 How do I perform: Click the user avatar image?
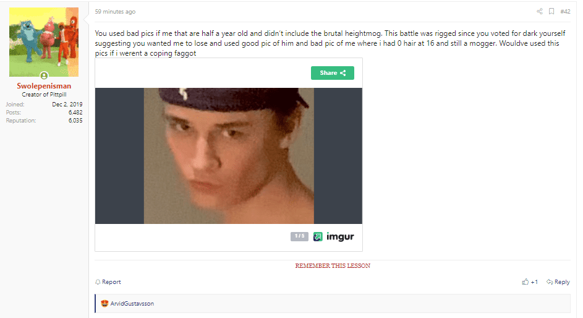click(x=44, y=42)
